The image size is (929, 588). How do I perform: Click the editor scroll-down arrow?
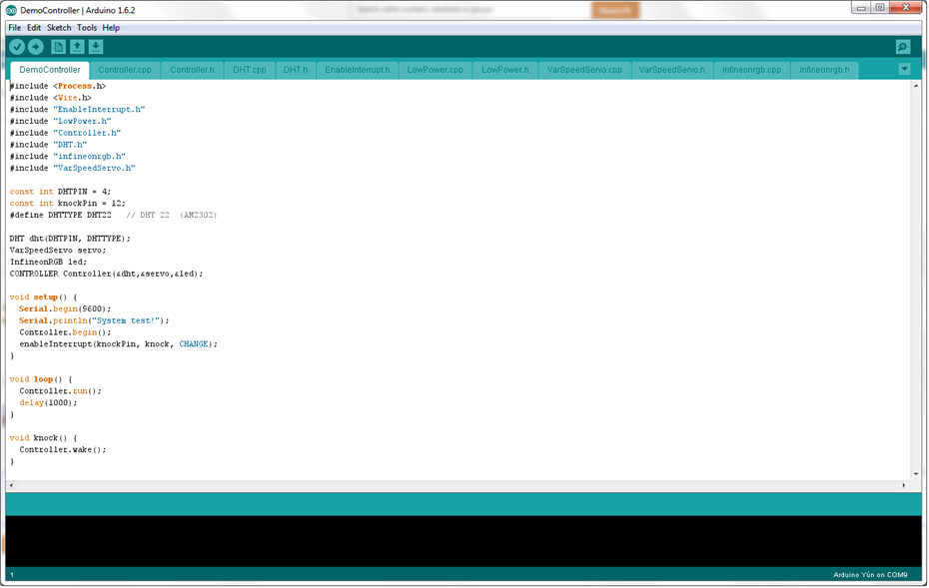pyautogui.click(x=916, y=474)
